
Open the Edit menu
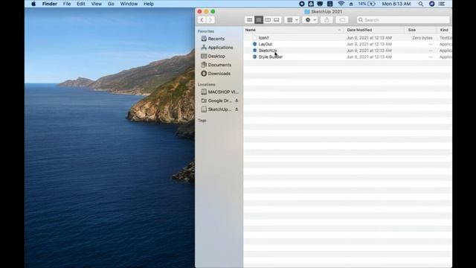81,4
